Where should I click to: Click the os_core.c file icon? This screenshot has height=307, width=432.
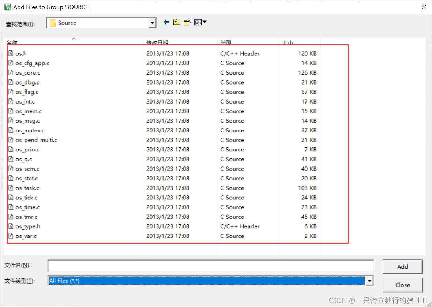[11, 73]
